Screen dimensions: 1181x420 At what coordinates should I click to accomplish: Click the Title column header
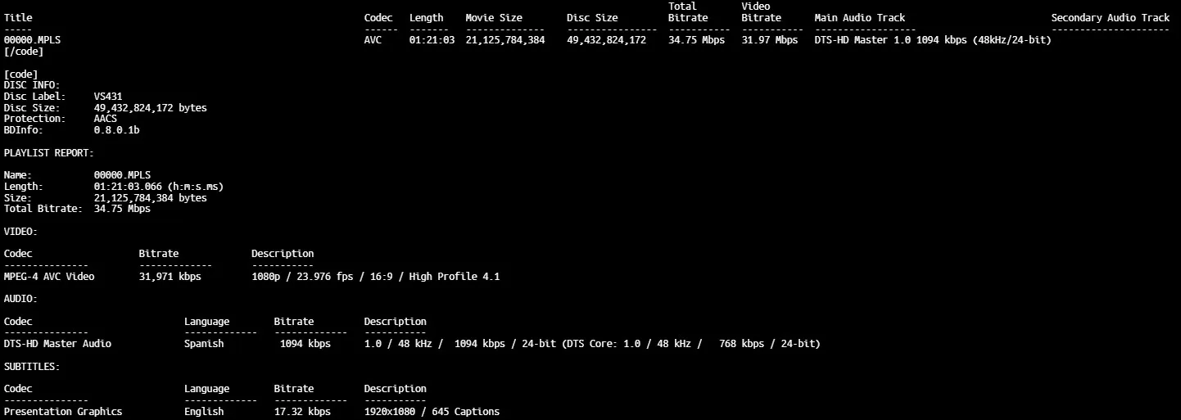tap(18, 18)
